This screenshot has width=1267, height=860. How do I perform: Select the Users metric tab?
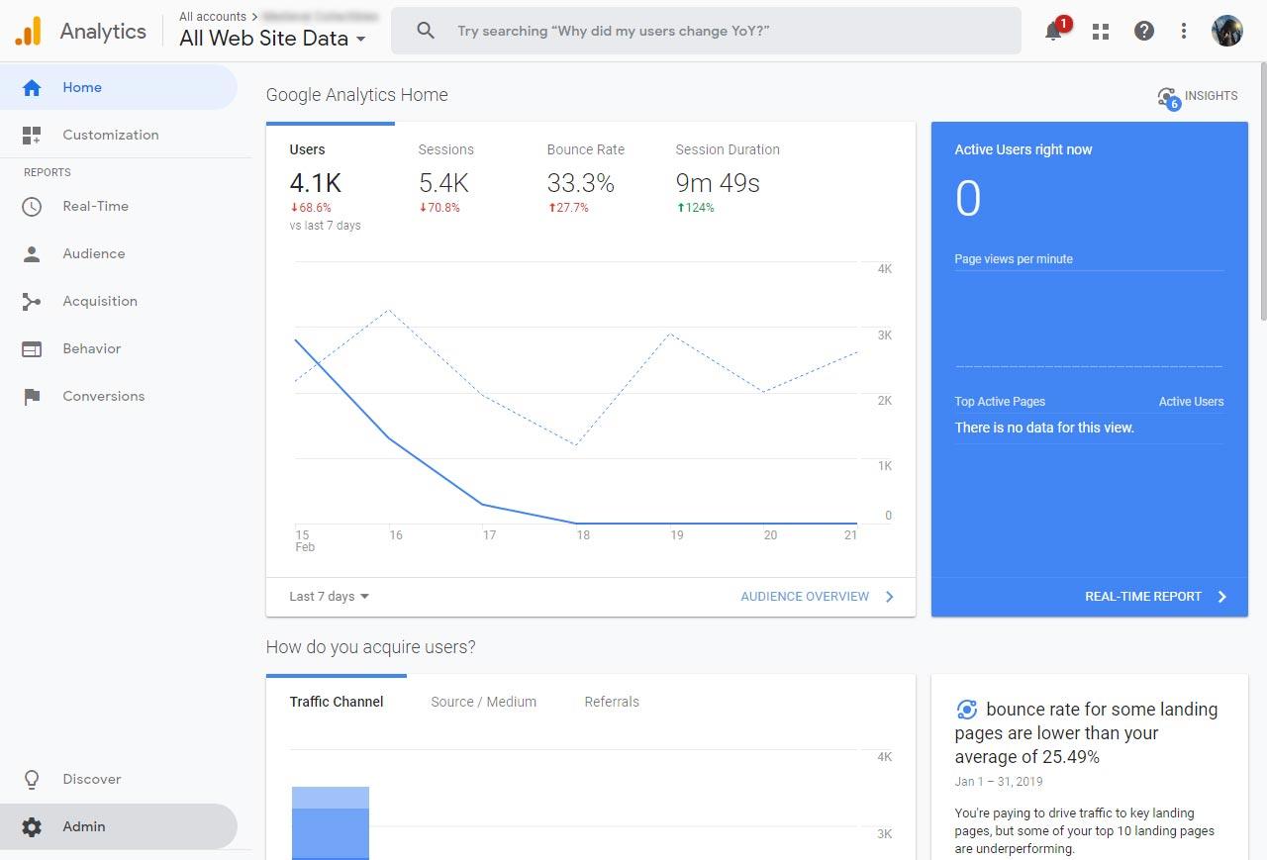[330, 178]
